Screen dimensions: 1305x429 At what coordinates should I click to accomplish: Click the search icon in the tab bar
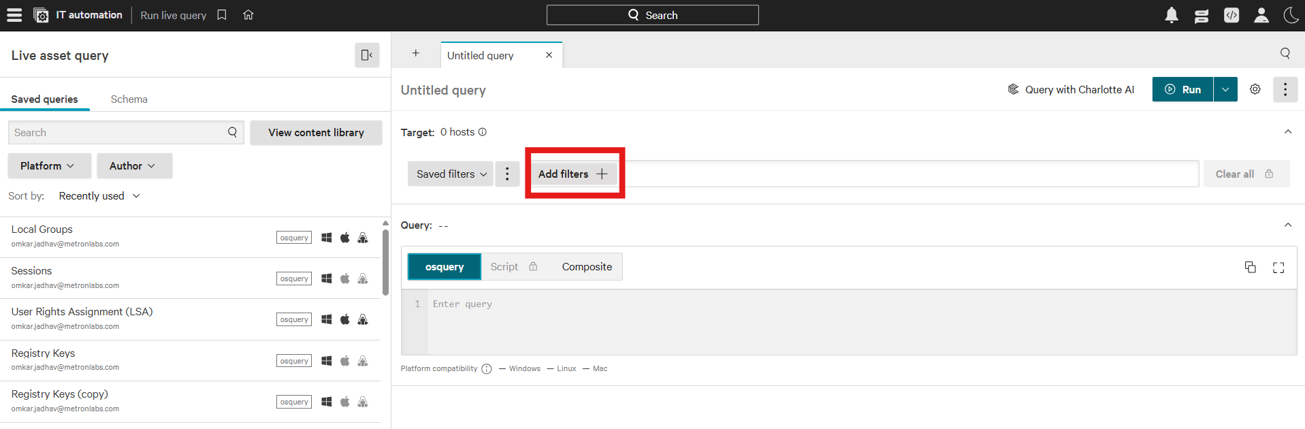pyautogui.click(x=1285, y=53)
